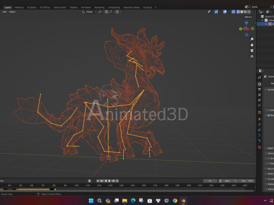Open Microsoft Edge from taskbar
The height and width of the screenshot is (205, 274).
coord(133,200)
